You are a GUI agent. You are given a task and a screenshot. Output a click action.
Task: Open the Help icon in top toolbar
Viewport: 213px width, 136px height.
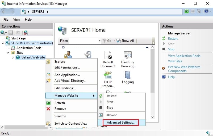206,11
